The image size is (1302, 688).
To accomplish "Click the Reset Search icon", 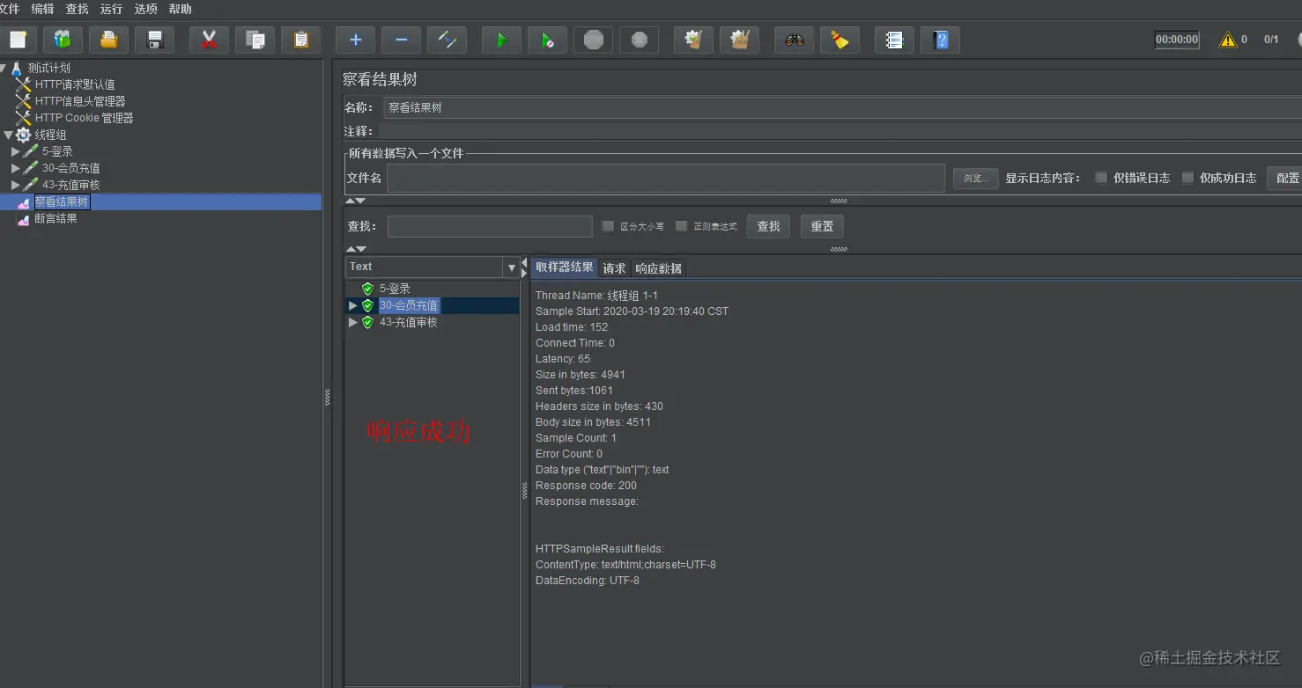I will pos(840,40).
